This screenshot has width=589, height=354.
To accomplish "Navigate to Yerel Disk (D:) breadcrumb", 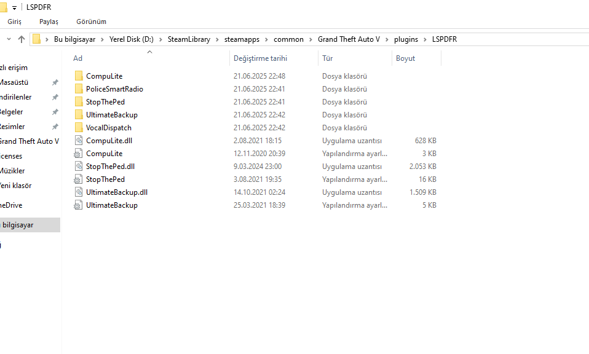I will 132,39.
